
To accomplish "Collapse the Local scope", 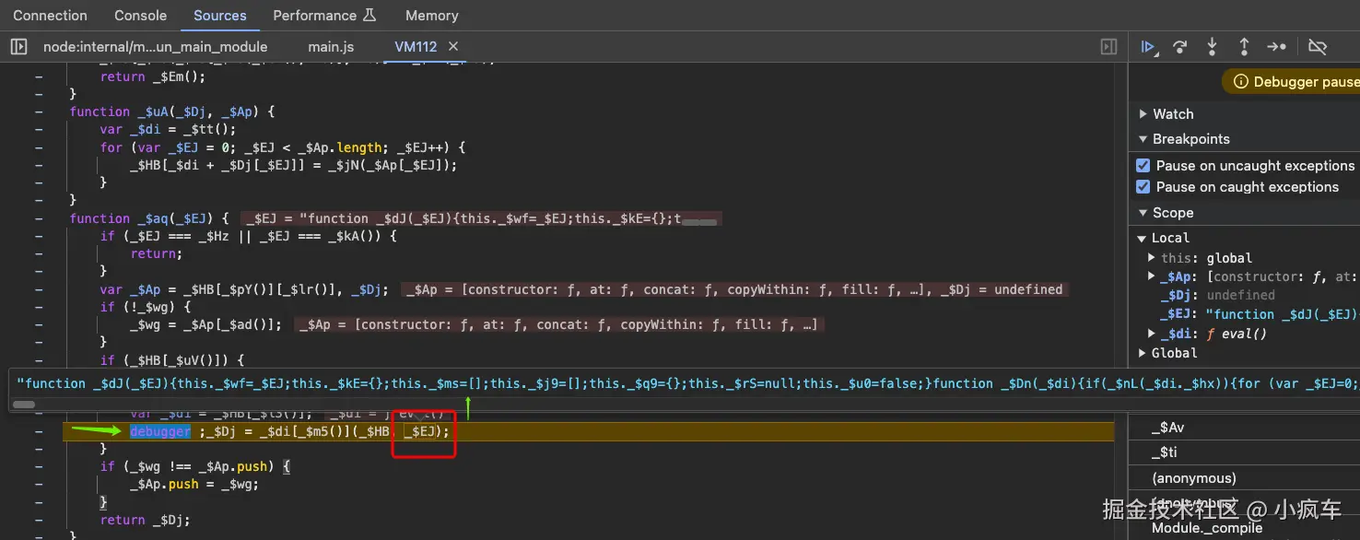I will 1143,238.
